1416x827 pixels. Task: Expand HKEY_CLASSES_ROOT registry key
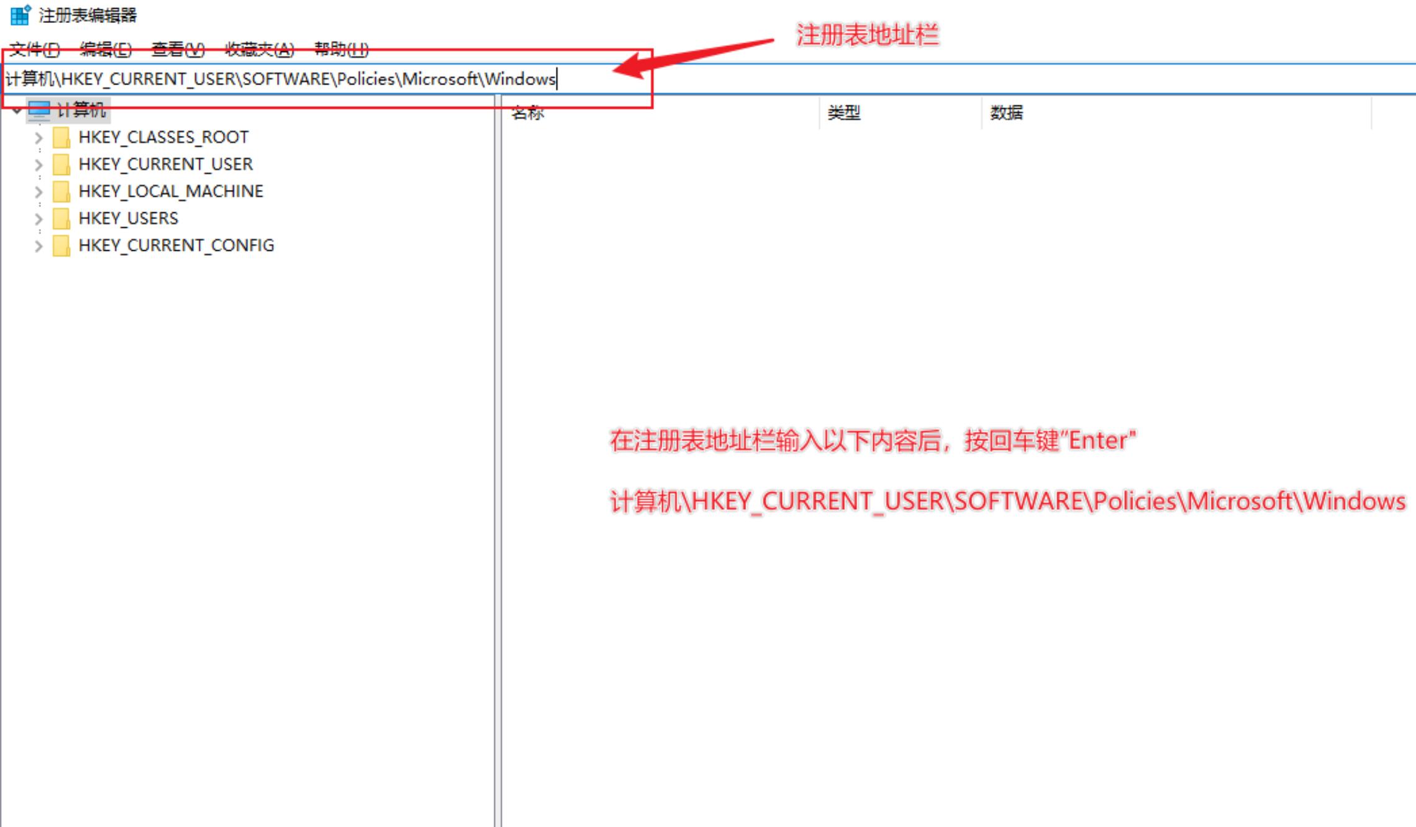[x=35, y=137]
